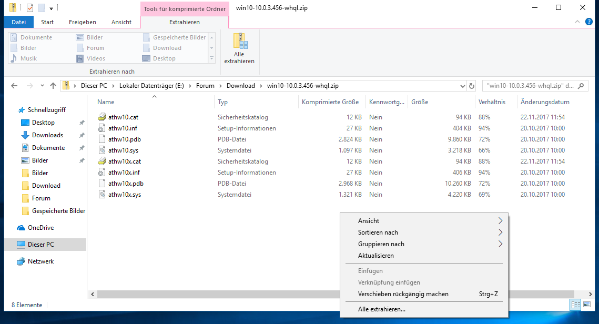The width and height of the screenshot is (599, 324).
Task: Refresh the address bar location
Action: pos(472,86)
